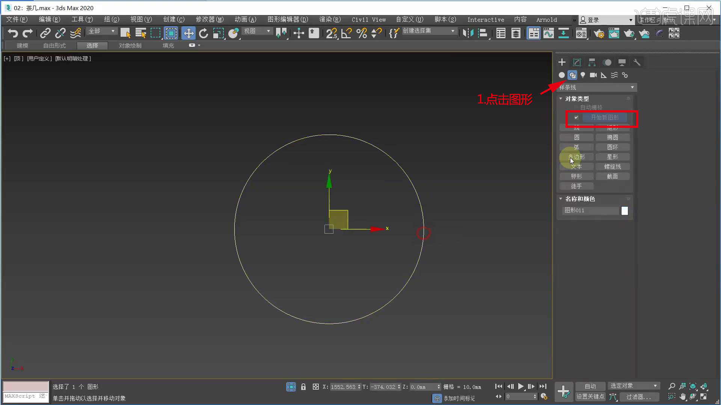Select the 自由形式 ribbon tab
Image resolution: width=721 pixels, height=405 pixels.
point(54,45)
